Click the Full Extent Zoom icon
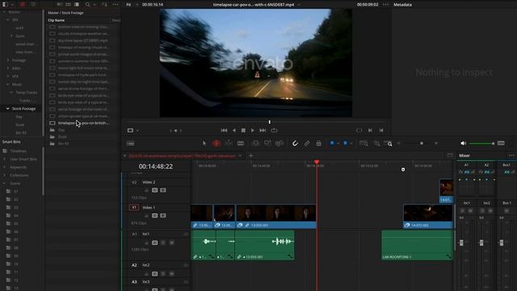The width and height of the screenshot is (517, 291). 364,143
